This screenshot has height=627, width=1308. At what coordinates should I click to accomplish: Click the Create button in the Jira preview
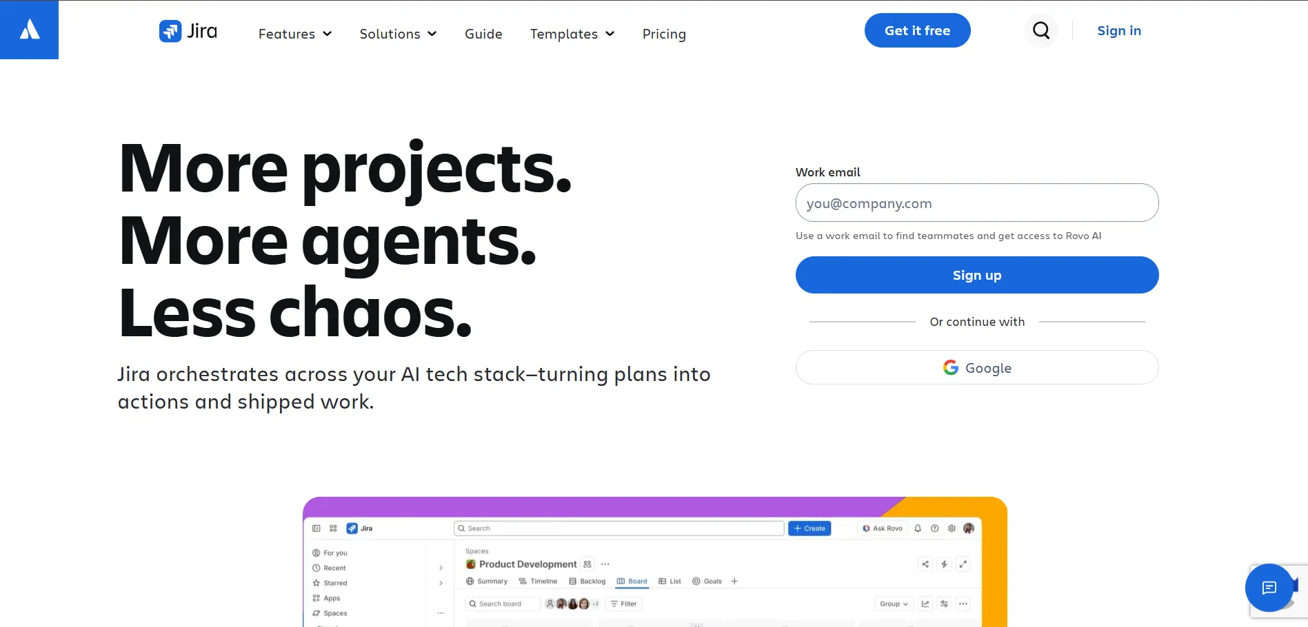point(809,528)
